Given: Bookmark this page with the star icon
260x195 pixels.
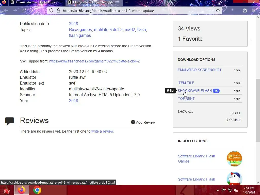Looking at the screenshot, I should coord(218,11).
